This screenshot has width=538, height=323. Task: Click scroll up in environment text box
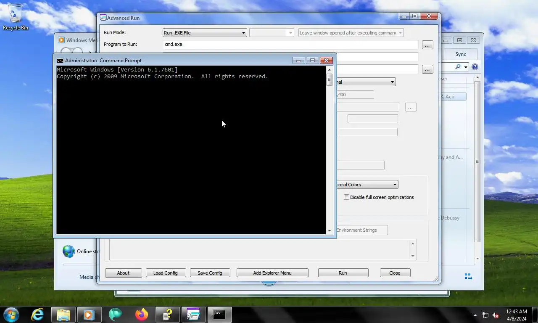pyautogui.click(x=413, y=244)
